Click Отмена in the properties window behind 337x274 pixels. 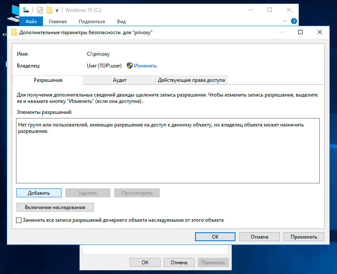(x=179, y=262)
